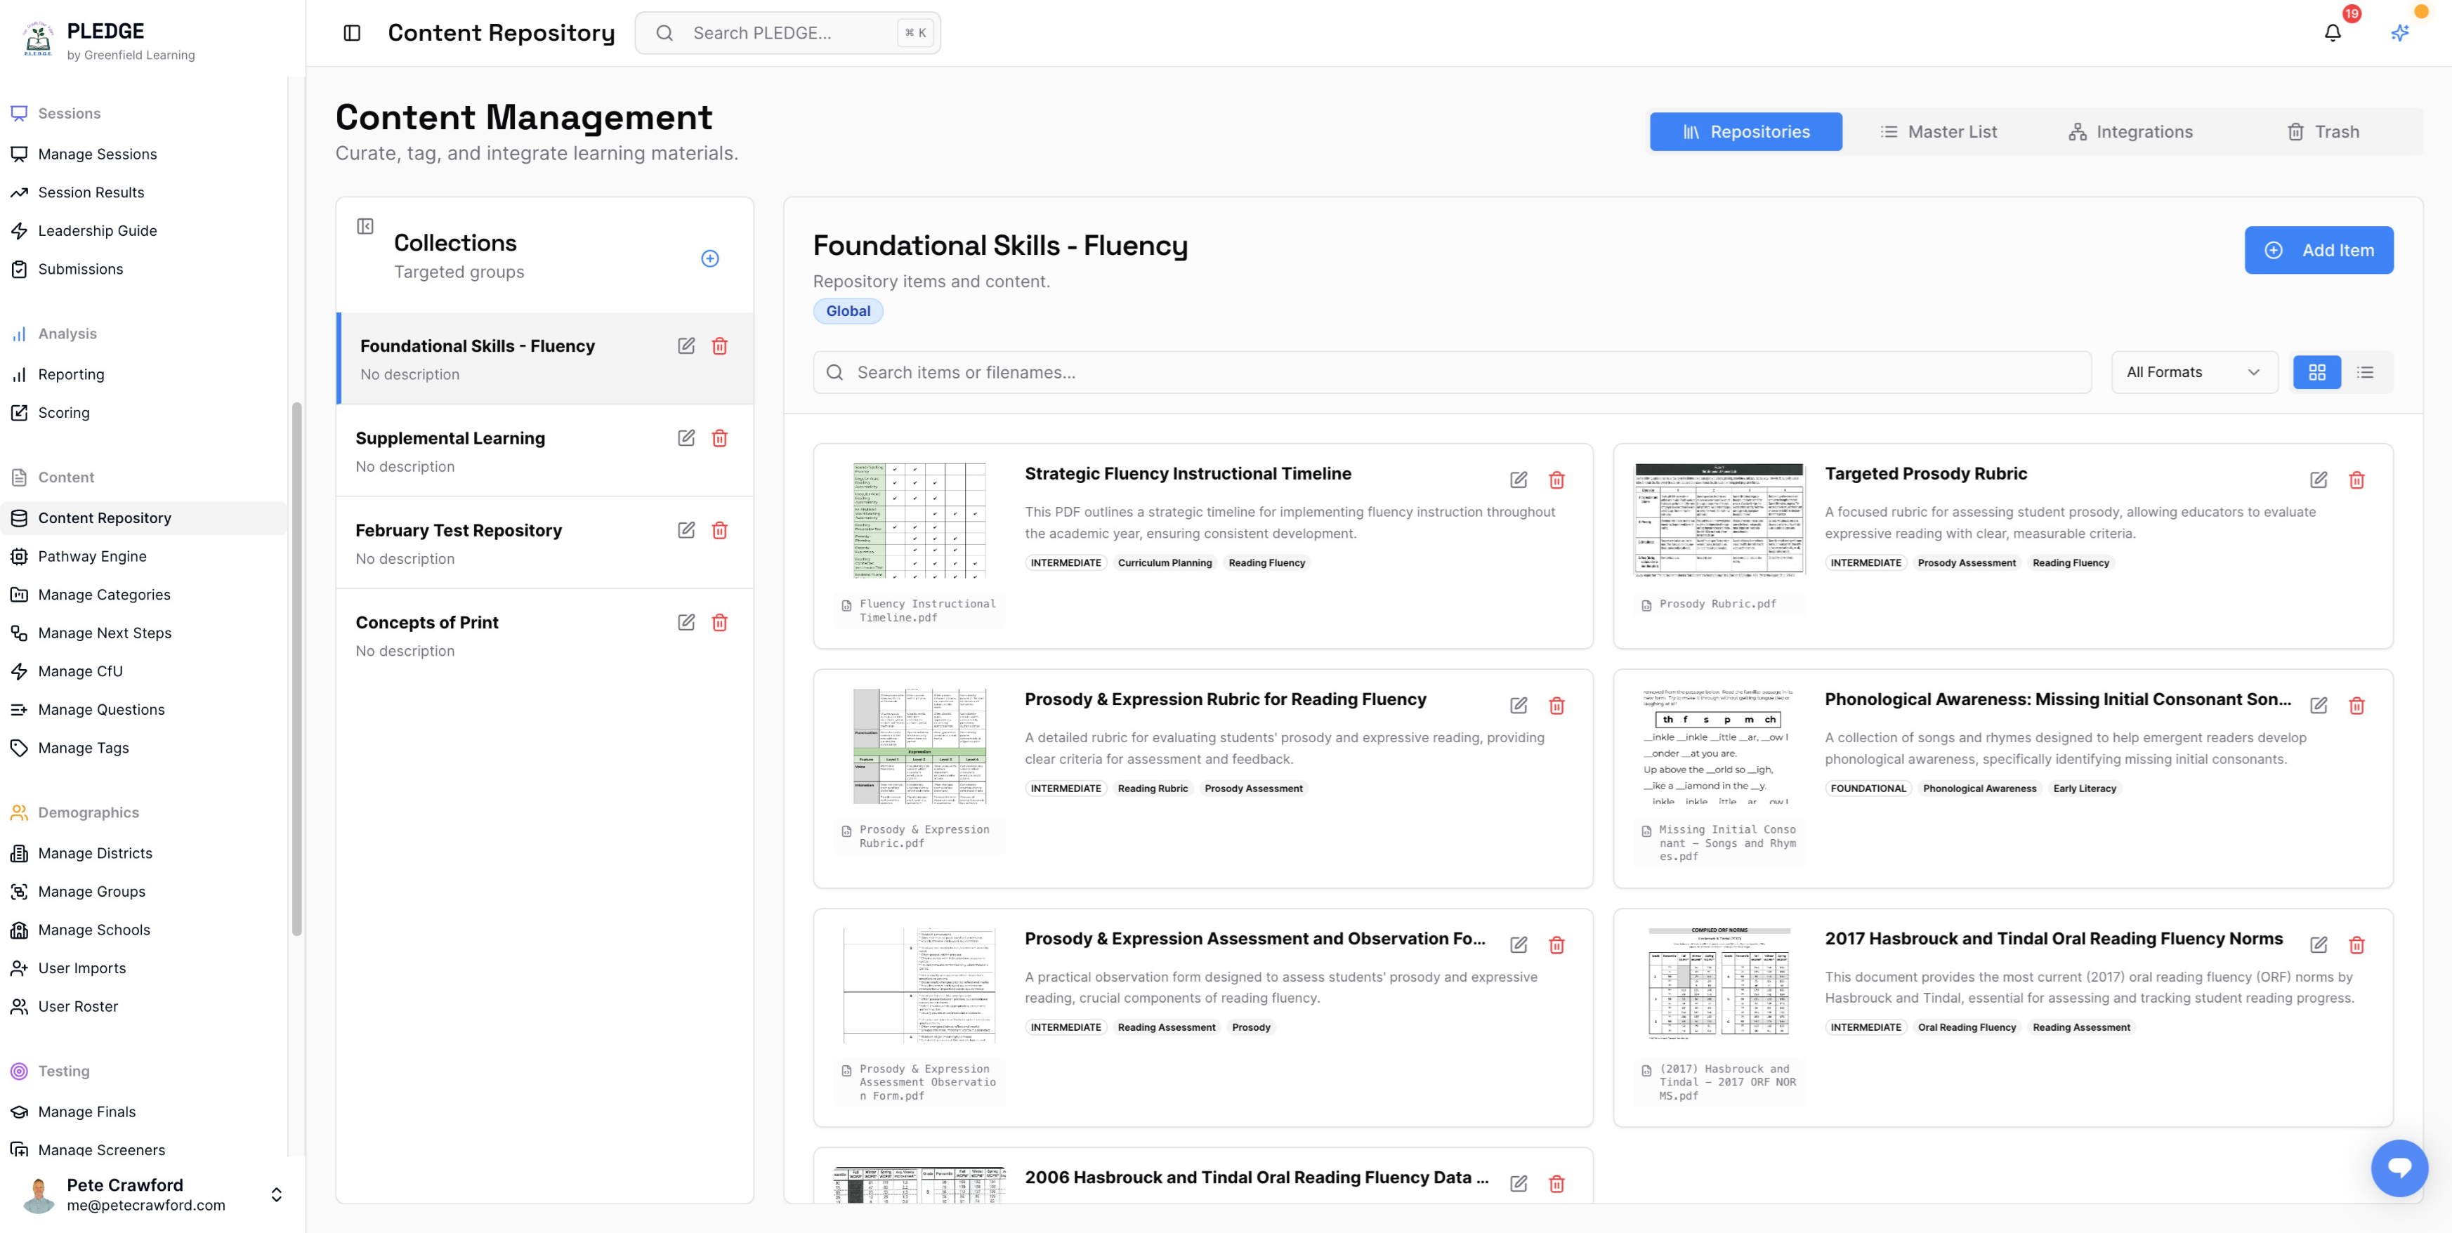Click the add collection plus icon
Viewport: 2452px width, 1233px height.
(x=709, y=257)
